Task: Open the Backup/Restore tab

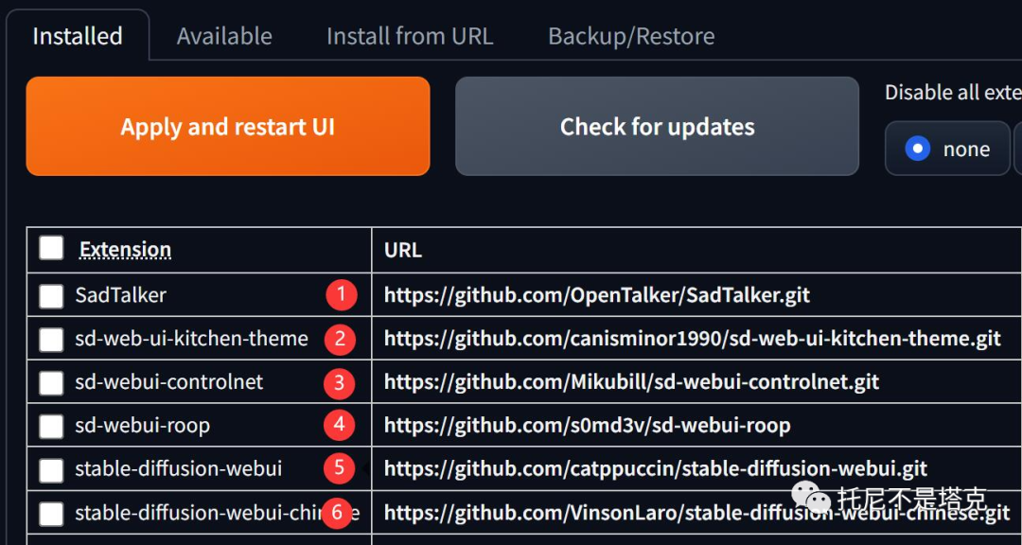Action: (x=631, y=37)
